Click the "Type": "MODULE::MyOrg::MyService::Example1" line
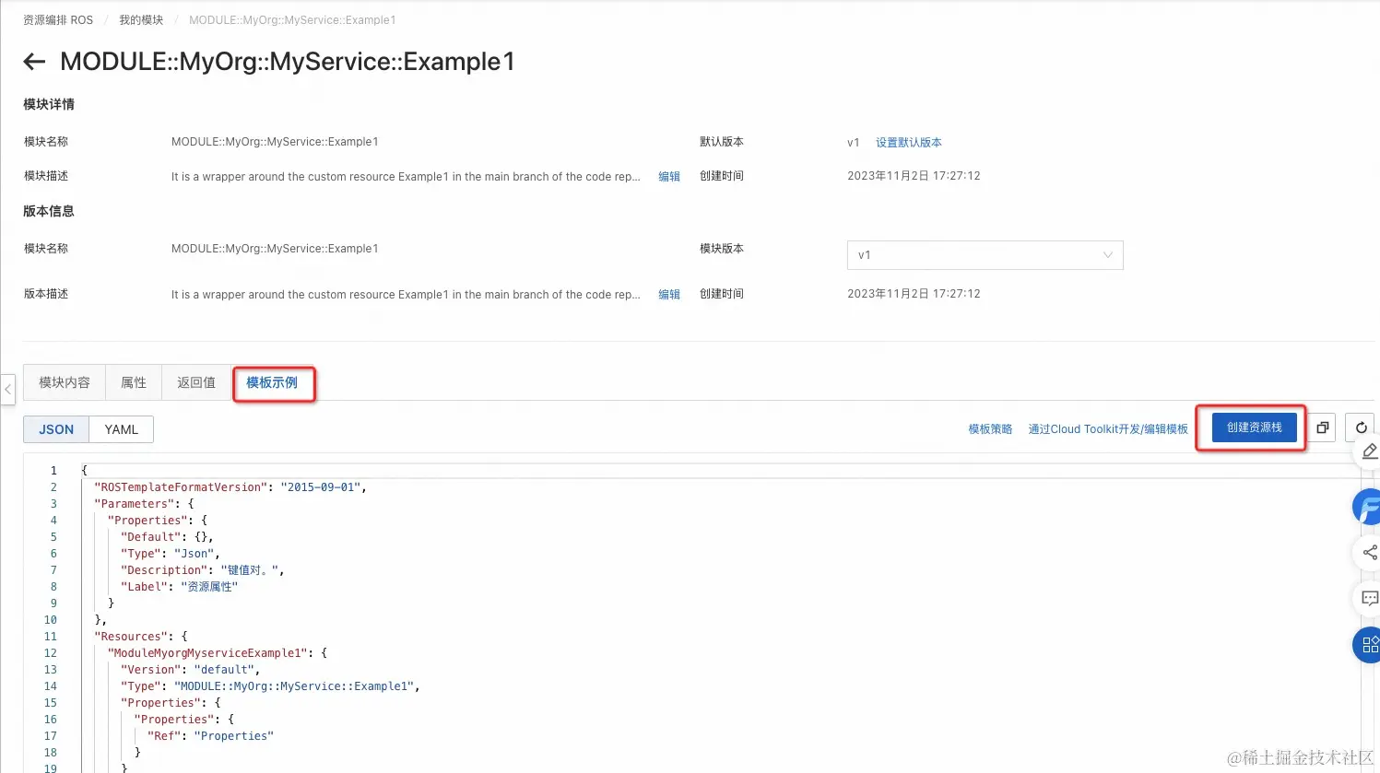 (x=270, y=686)
